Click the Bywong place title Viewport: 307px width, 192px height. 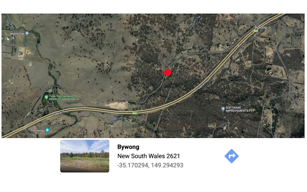128,147
